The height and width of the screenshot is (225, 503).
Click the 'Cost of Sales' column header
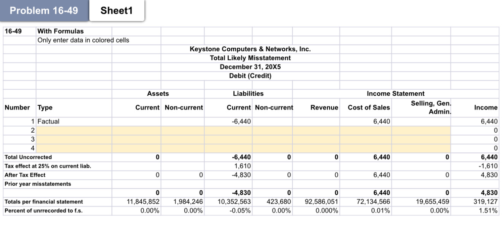(x=366, y=108)
